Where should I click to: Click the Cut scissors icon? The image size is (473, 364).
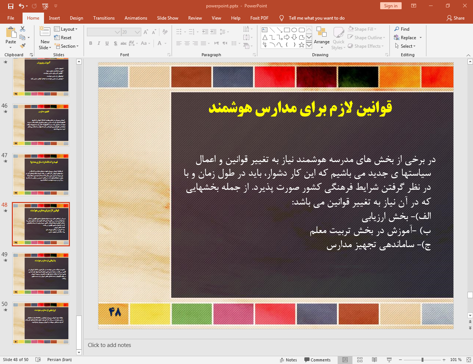click(23, 29)
